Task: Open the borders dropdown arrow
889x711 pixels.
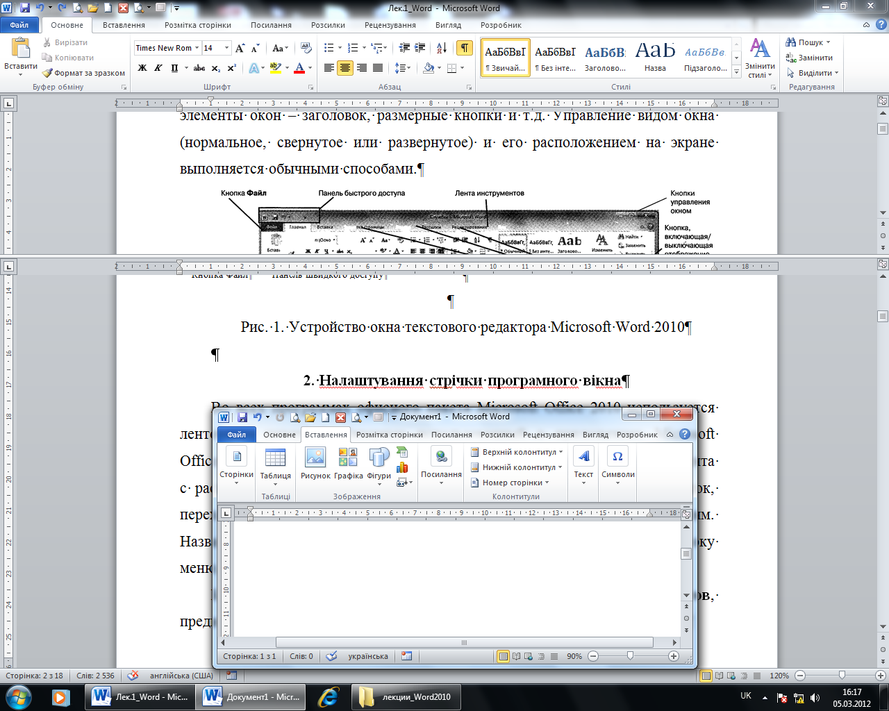Action: 463,68
